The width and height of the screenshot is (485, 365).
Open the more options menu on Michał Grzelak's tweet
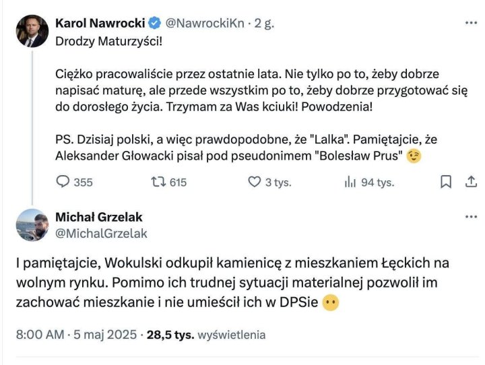(470, 217)
